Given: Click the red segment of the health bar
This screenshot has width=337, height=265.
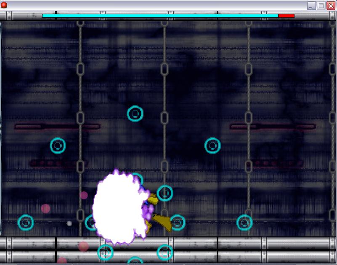Looking at the screenshot, I should tap(286, 16).
